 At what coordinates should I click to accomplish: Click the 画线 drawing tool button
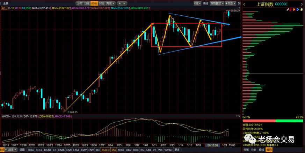(x=205, y=3)
